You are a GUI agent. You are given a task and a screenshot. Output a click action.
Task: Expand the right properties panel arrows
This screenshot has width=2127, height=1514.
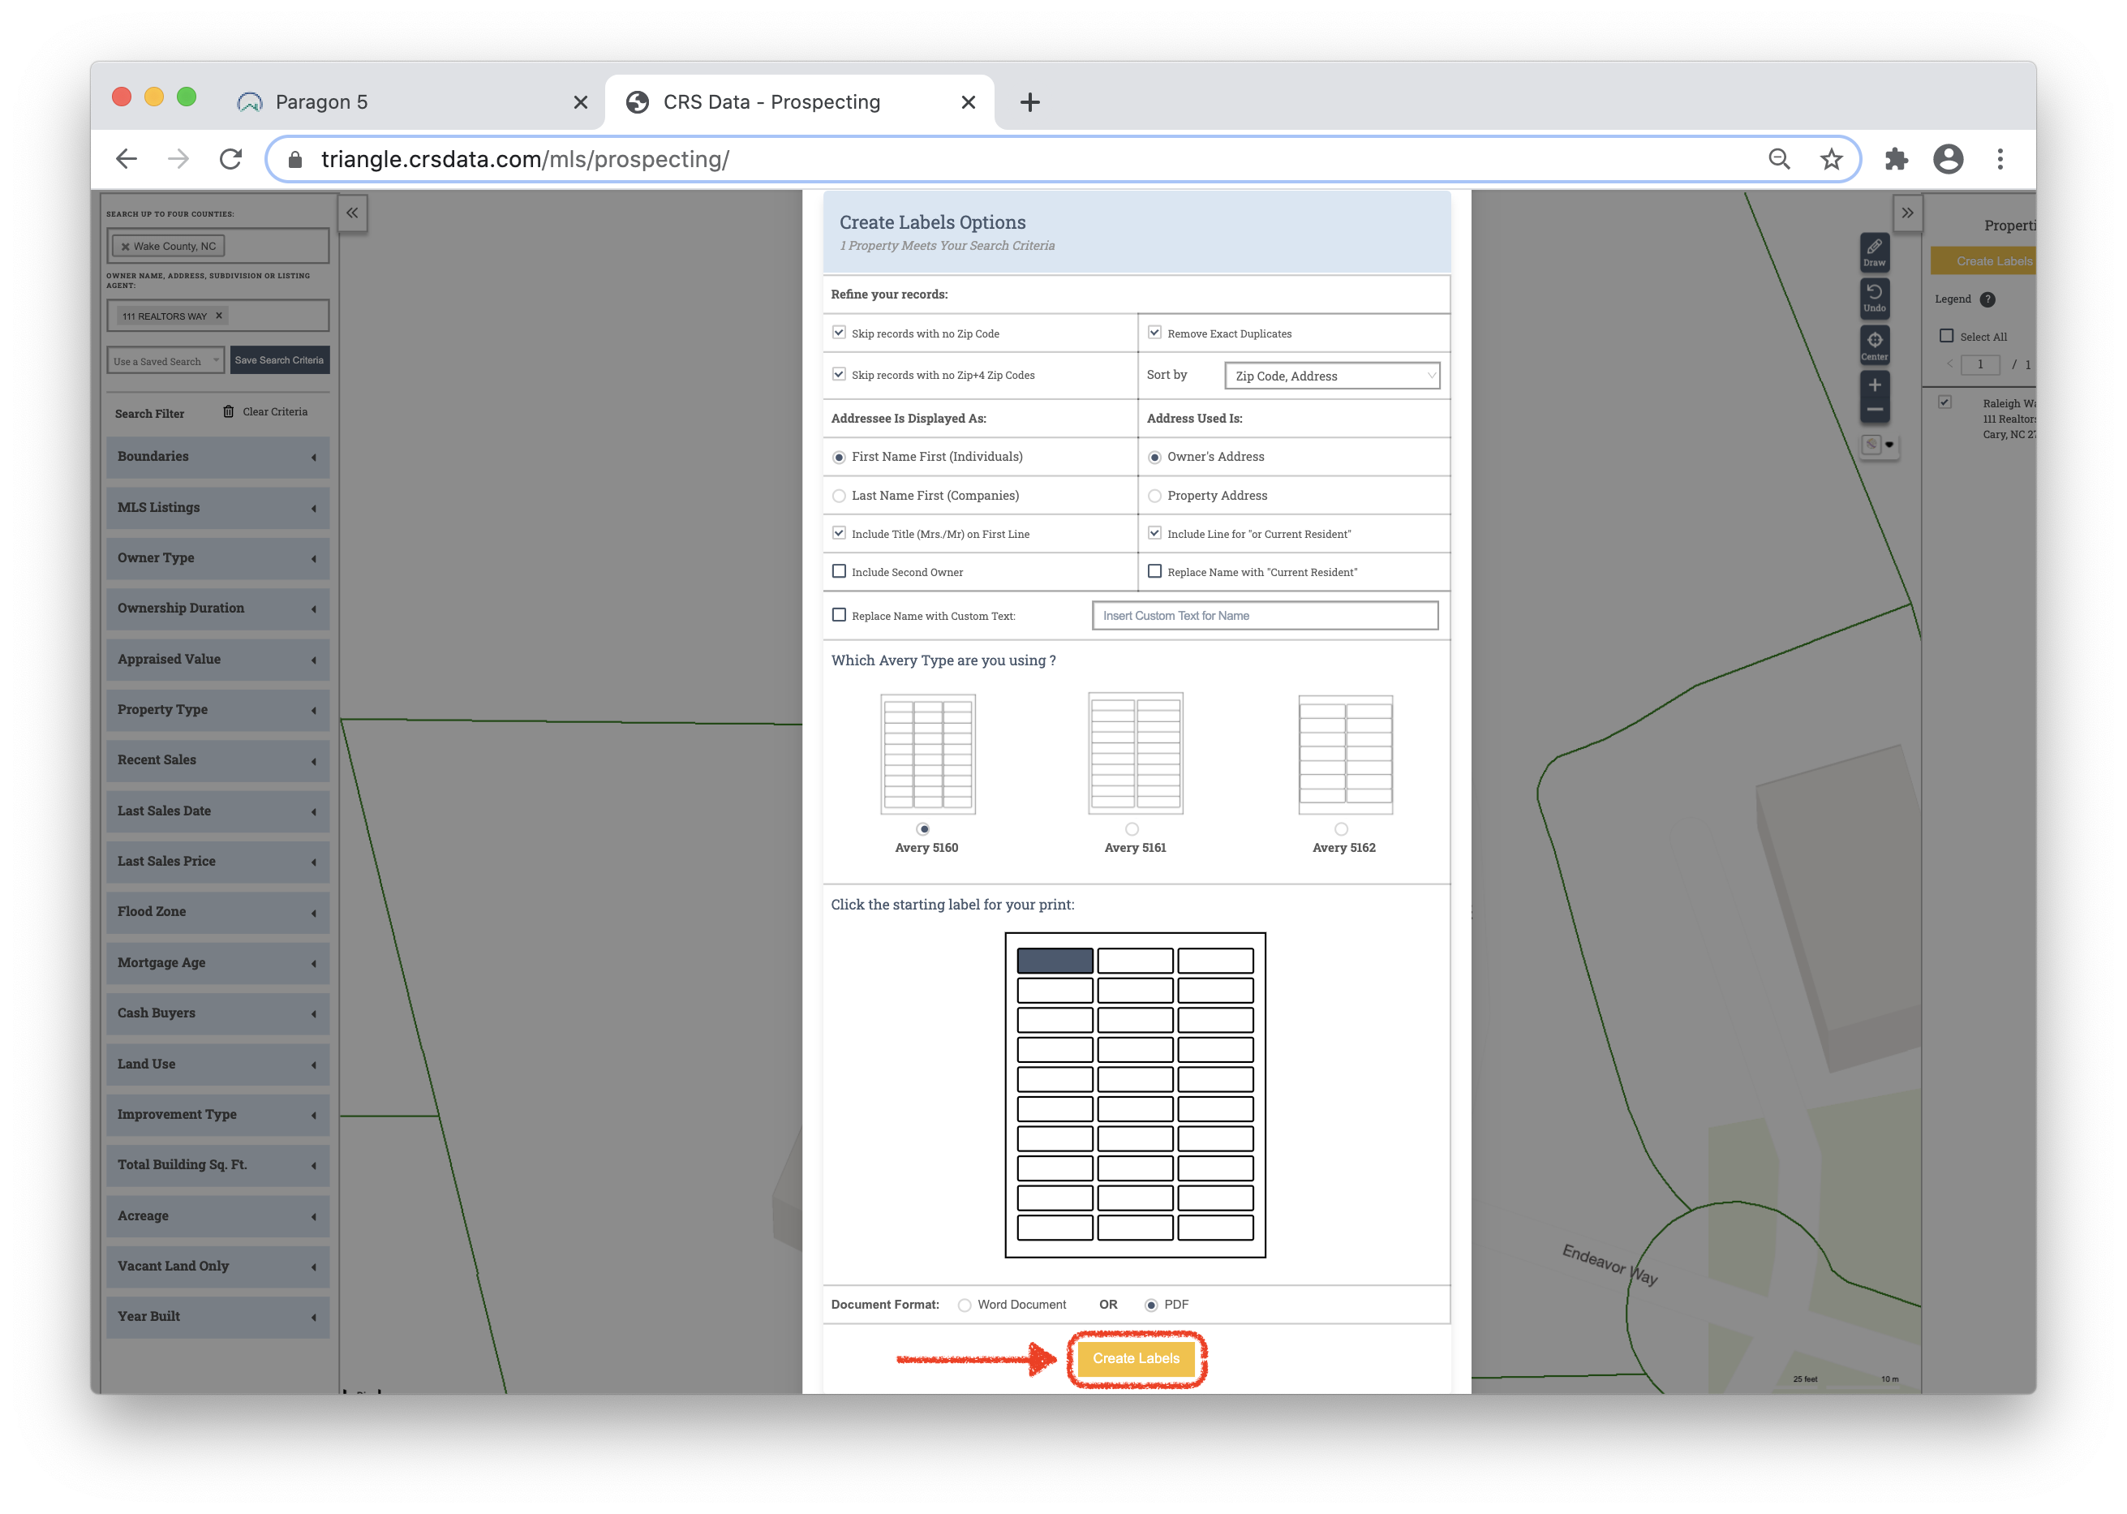[1907, 213]
